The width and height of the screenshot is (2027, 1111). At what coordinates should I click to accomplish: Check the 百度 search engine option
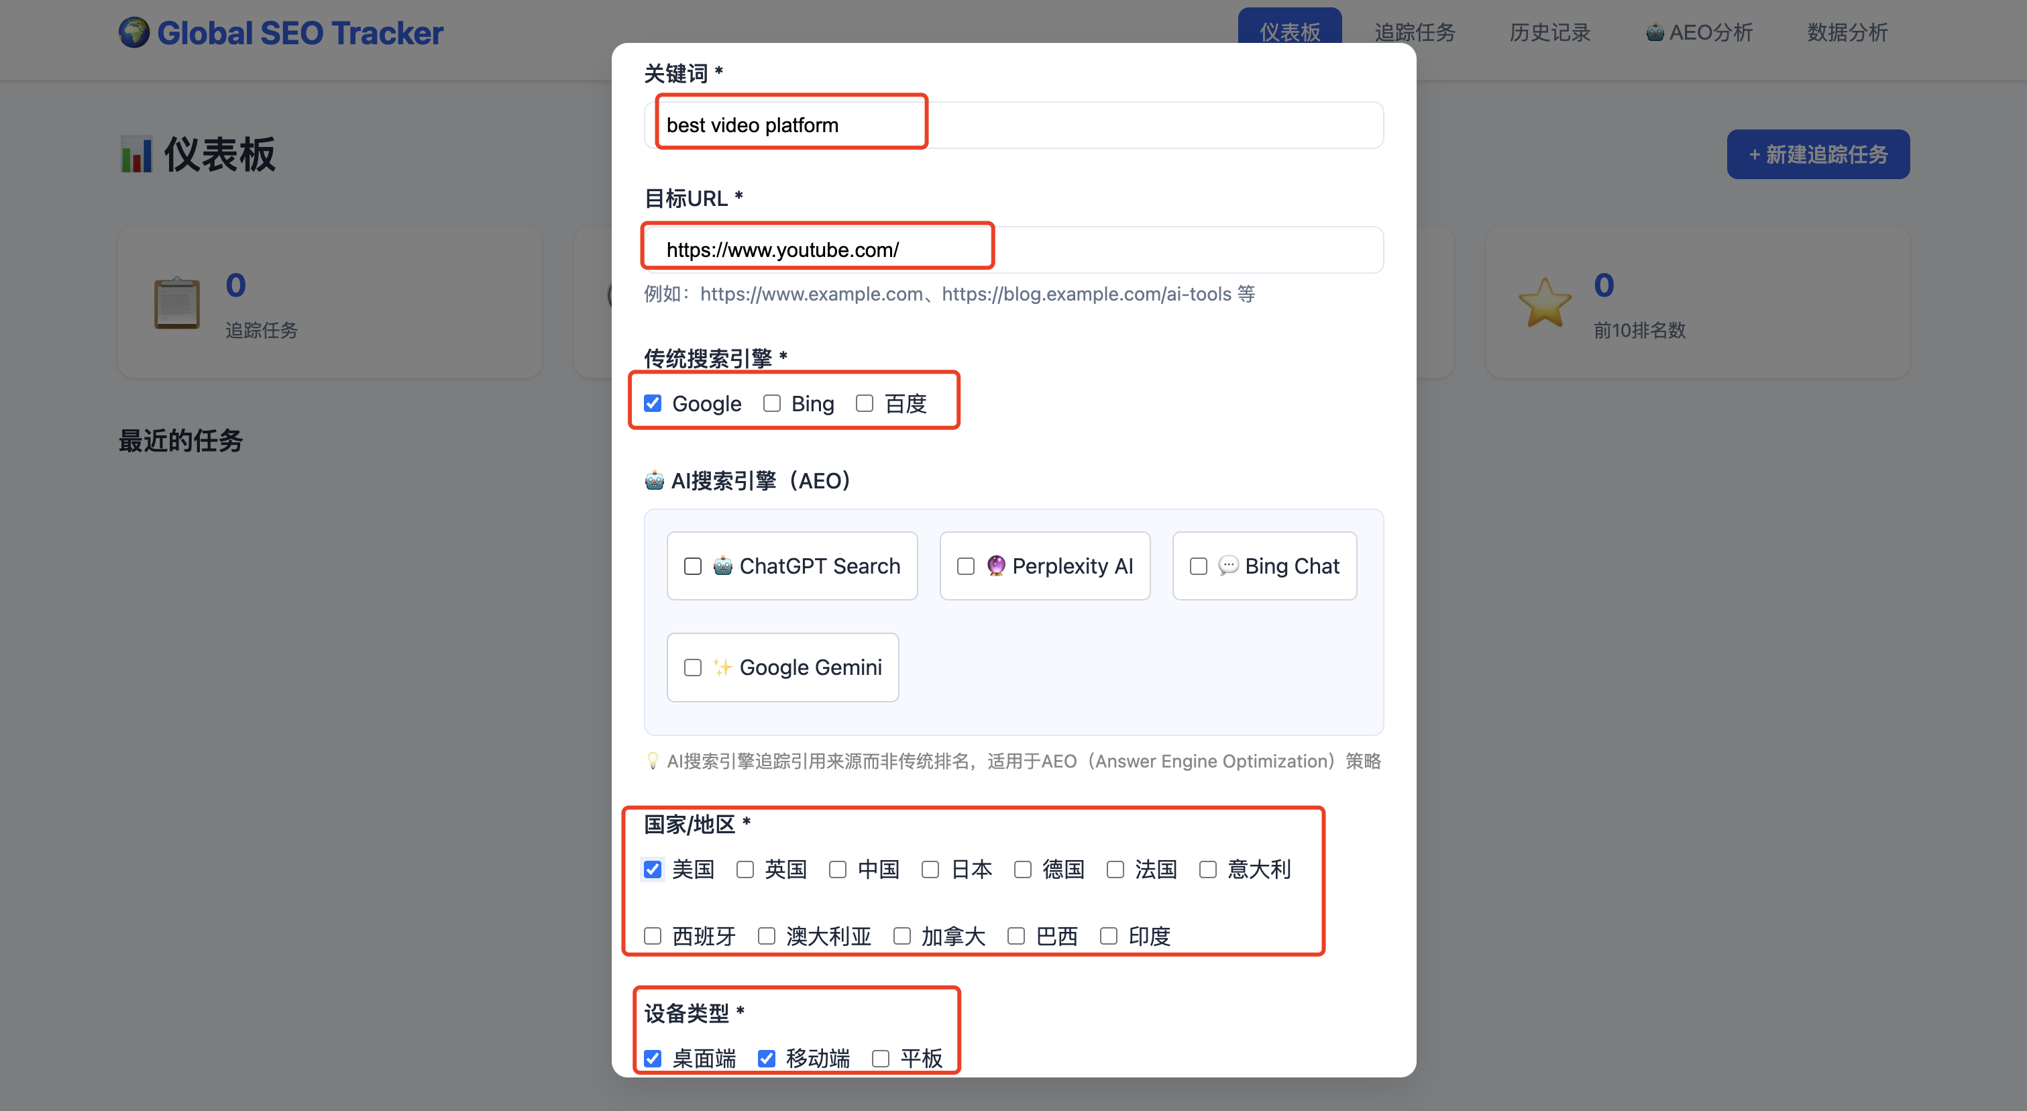[865, 404]
